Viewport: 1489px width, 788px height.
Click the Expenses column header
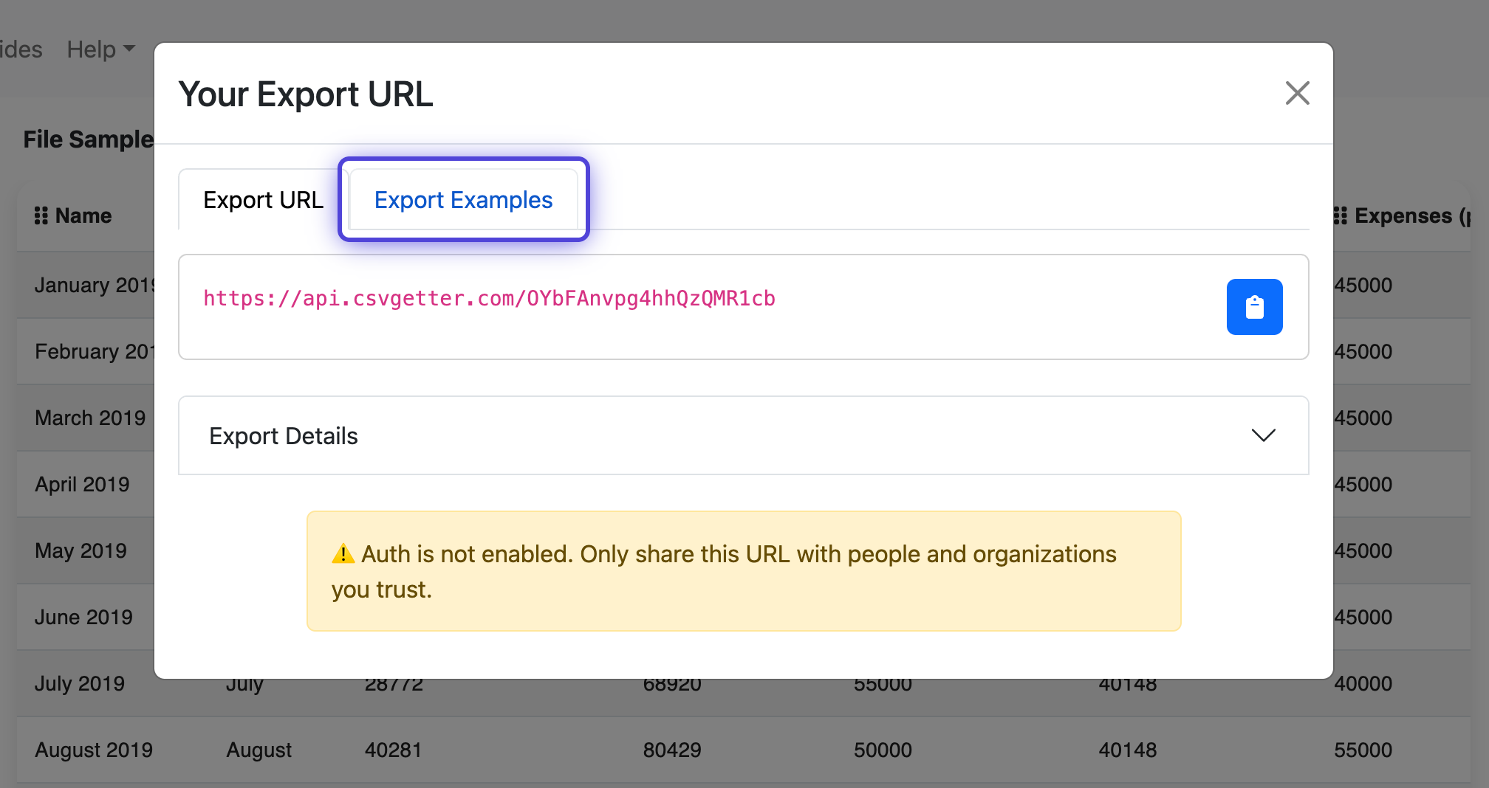pos(1412,215)
